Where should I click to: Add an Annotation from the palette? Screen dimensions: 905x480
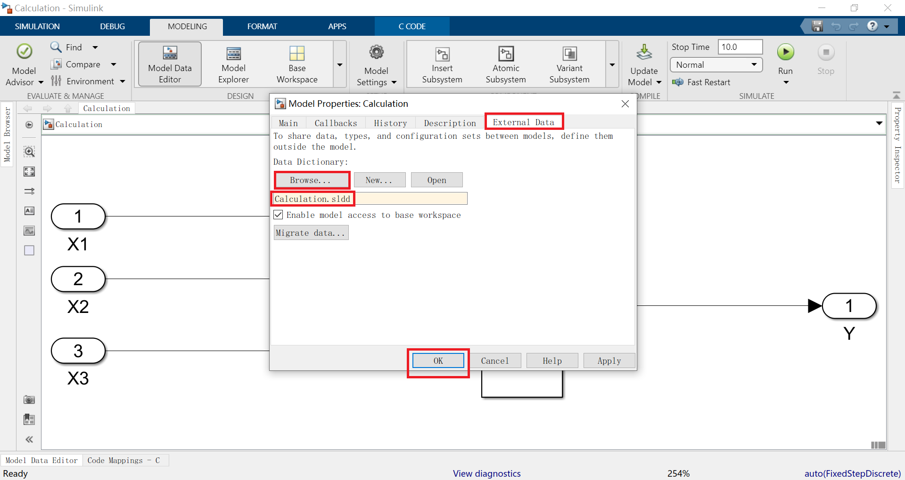[29, 211]
